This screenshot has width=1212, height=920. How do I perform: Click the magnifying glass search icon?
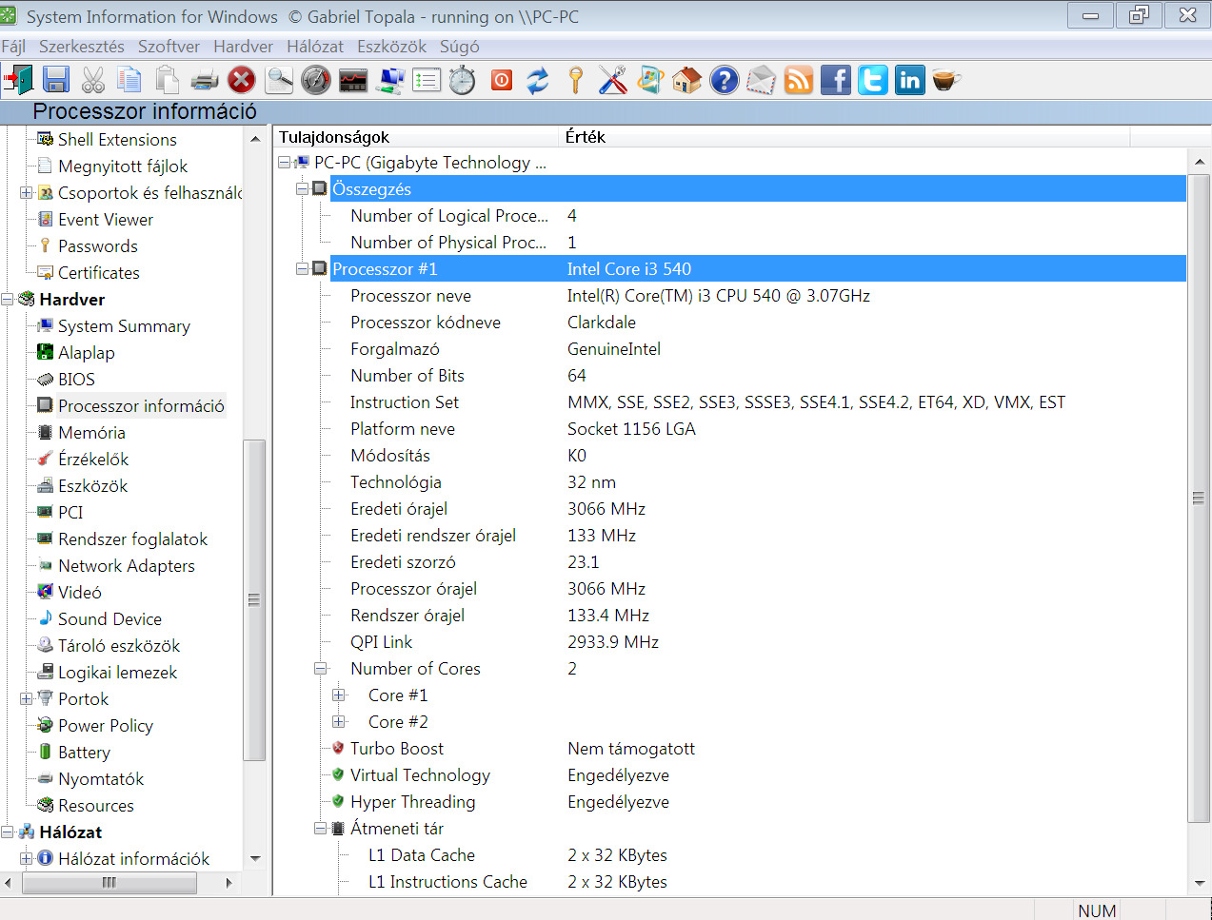pos(279,81)
